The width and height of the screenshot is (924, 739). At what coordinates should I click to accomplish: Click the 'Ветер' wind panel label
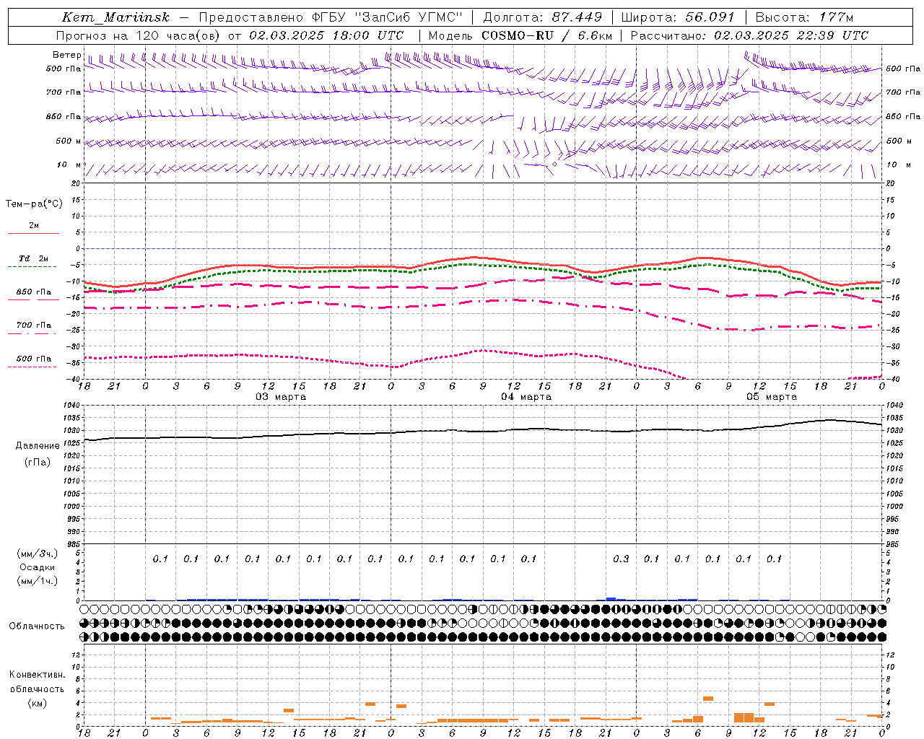66,55
